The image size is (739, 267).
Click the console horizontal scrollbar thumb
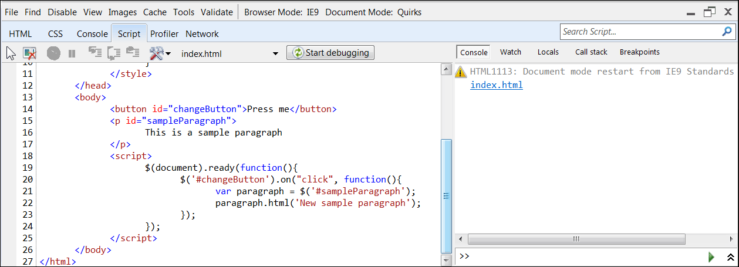pyautogui.click(x=576, y=239)
